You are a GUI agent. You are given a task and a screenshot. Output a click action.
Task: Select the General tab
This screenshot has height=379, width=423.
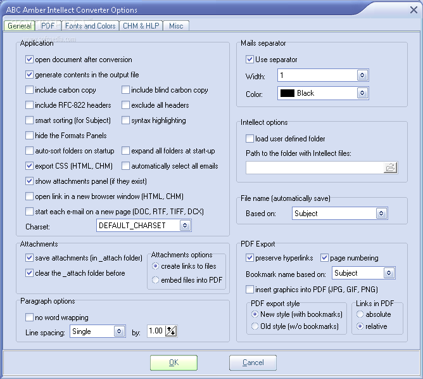tap(20, 26)
